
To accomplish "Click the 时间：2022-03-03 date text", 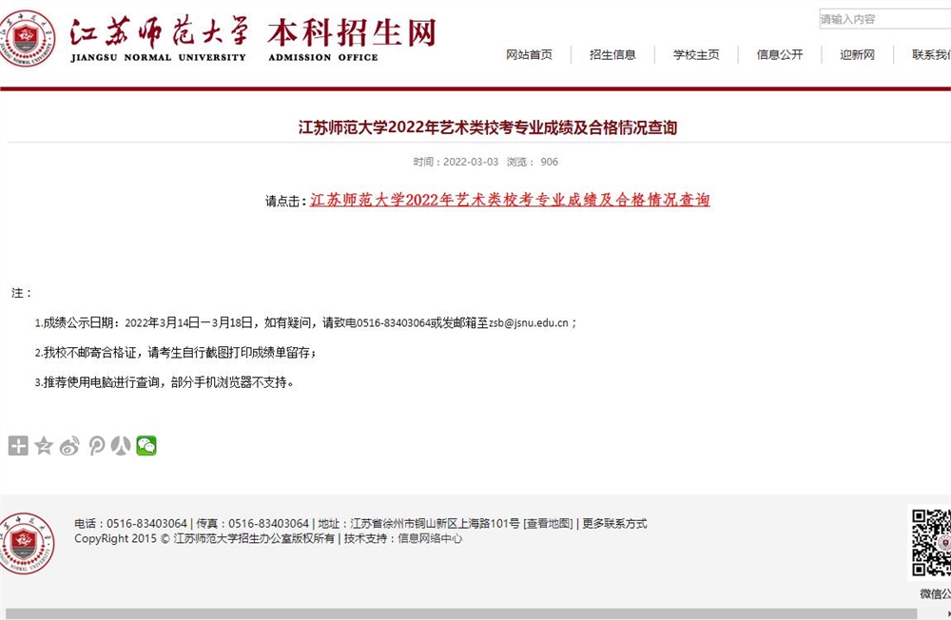I will (x=456, y=162).
